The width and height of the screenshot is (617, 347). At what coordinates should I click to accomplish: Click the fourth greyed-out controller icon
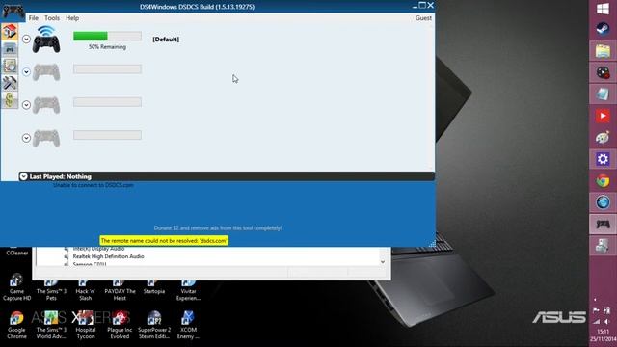[x=46, y=138]
